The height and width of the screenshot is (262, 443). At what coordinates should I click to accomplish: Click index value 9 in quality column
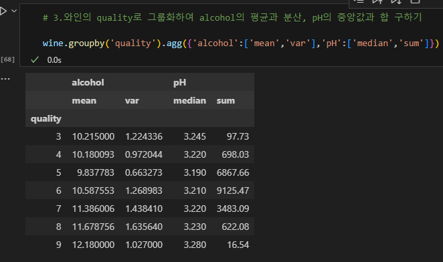coord(58,245)
